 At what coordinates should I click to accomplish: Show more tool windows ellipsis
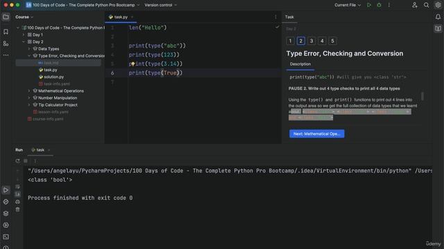(6, 55)
